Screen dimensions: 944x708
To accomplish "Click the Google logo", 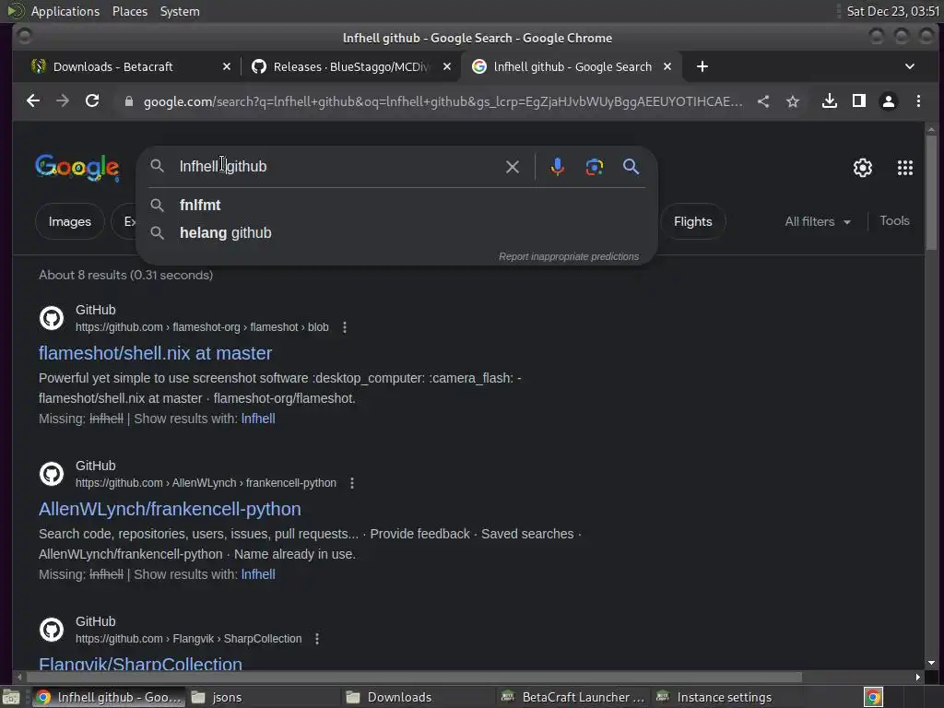I will (x=77, y=168).
